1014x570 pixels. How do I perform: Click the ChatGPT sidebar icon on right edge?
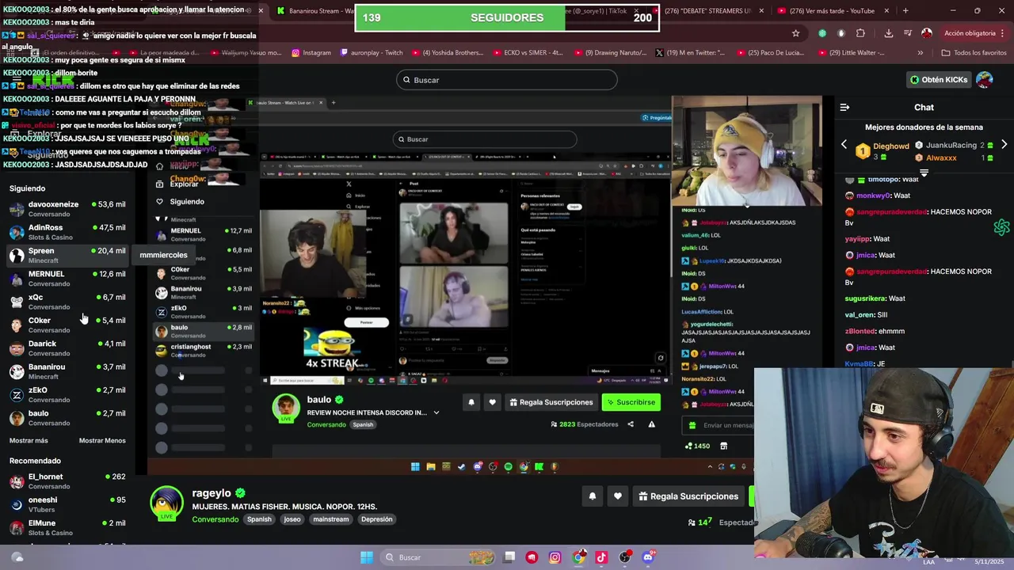coord(1001,228)
